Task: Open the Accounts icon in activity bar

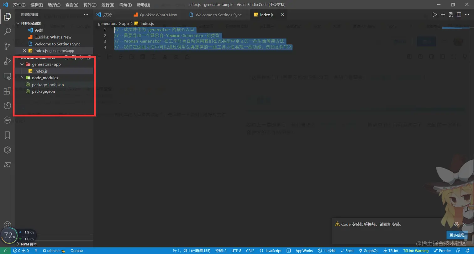Action: click(7, 225)
